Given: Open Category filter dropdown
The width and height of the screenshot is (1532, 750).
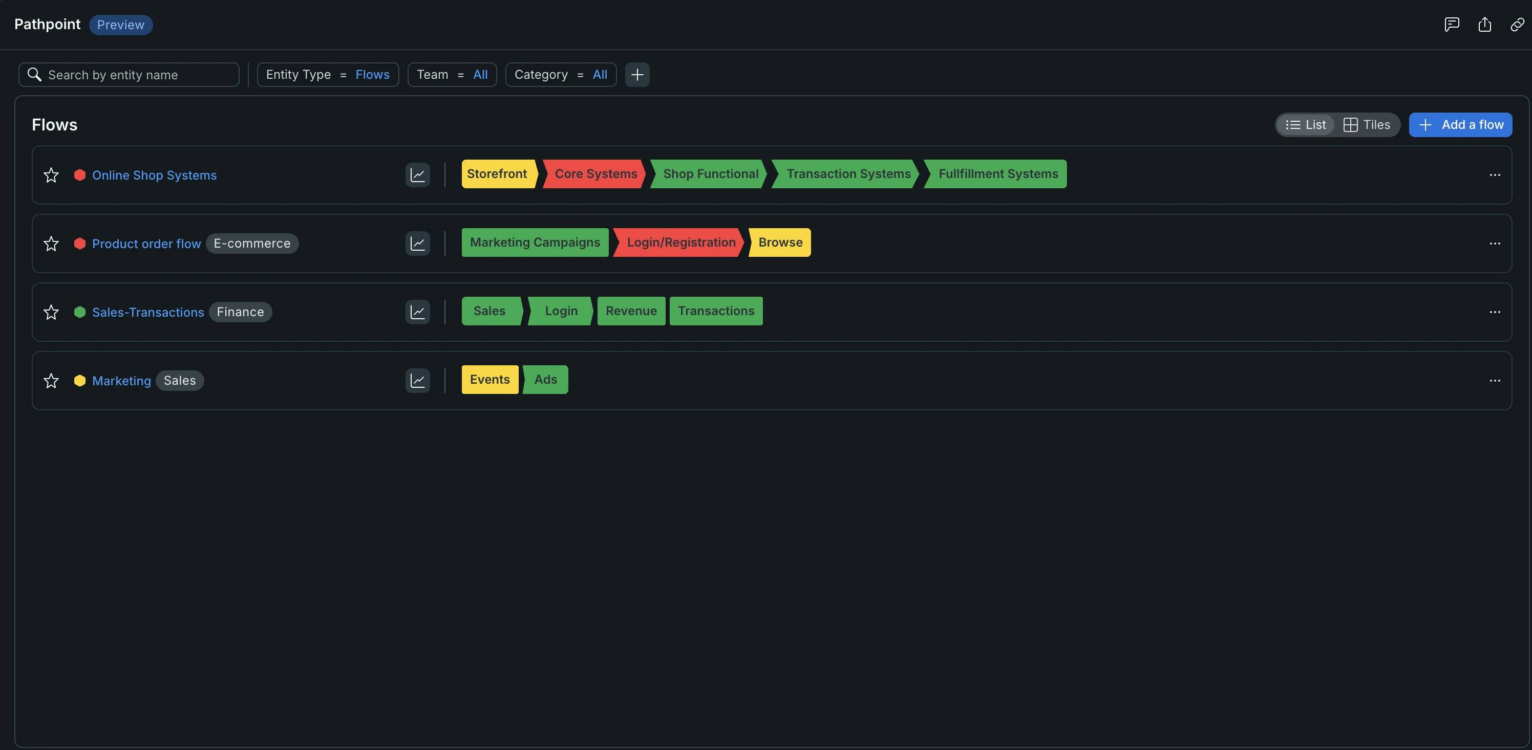Looking at the screenshot, I should point(561,75).
